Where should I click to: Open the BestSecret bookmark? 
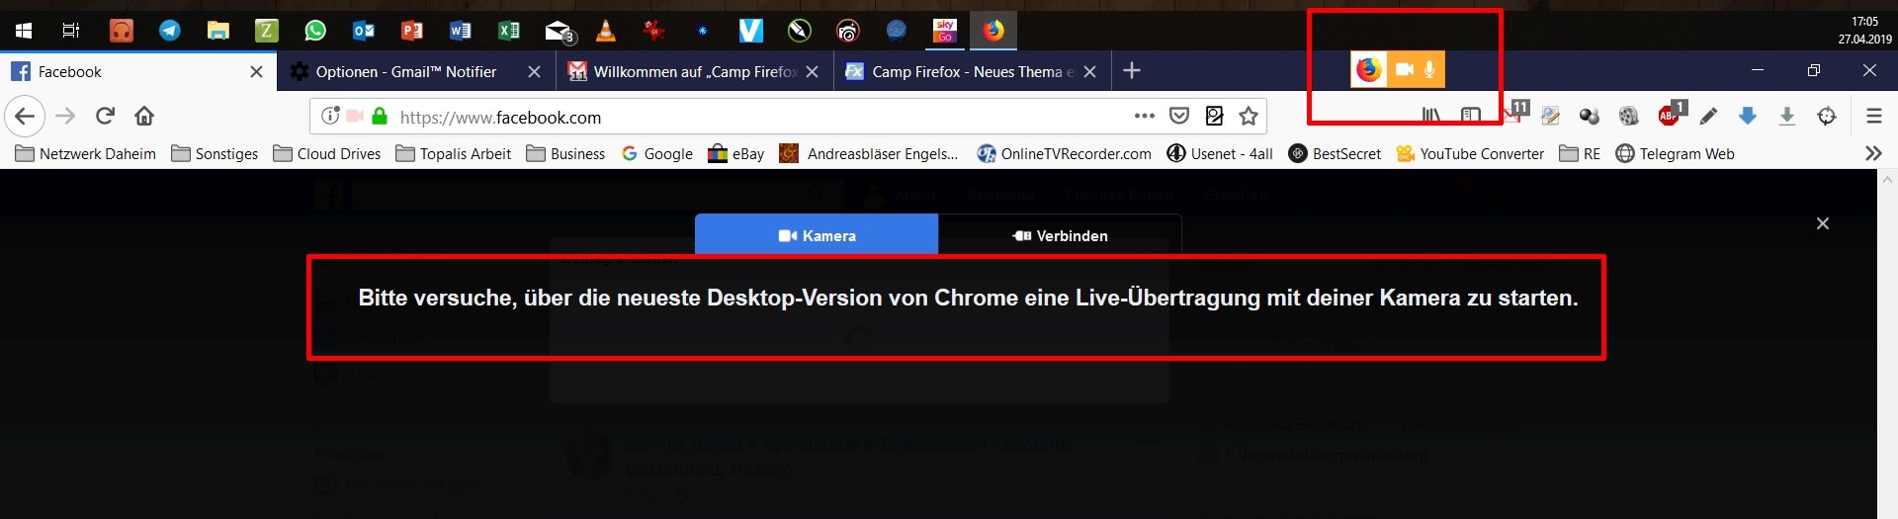pos(1335,153)
